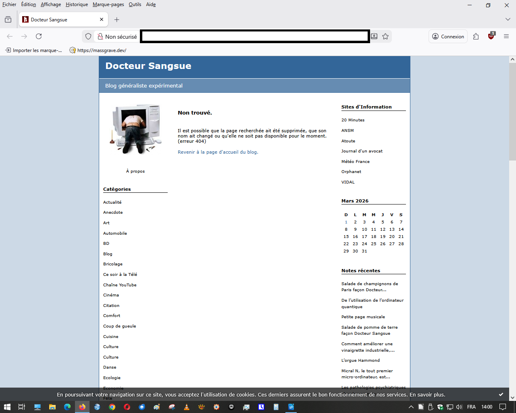Viewport: 516px width, 413px height.
Task: Open the Édition menu
Action: click(x=29, y=4)
